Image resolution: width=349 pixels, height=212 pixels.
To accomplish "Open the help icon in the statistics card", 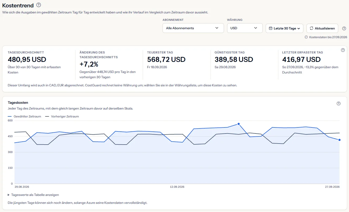I will click(x=343, y=50).
